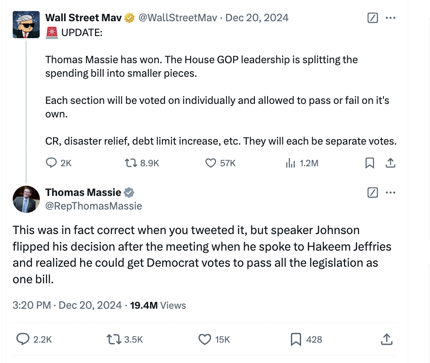Screen dimensions: 430x363
Task: View analytics for the 1.2M views post
Action: tap(290, 163)
